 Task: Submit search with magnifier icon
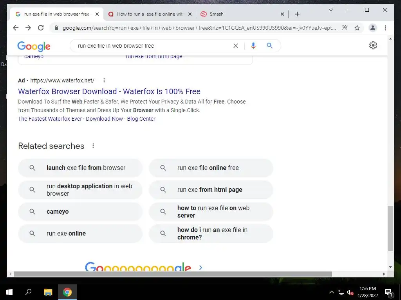click(x=269, y=46)
